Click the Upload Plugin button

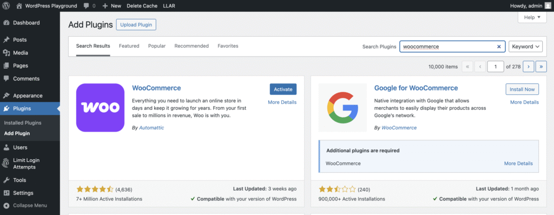click(x=136, y=25)
